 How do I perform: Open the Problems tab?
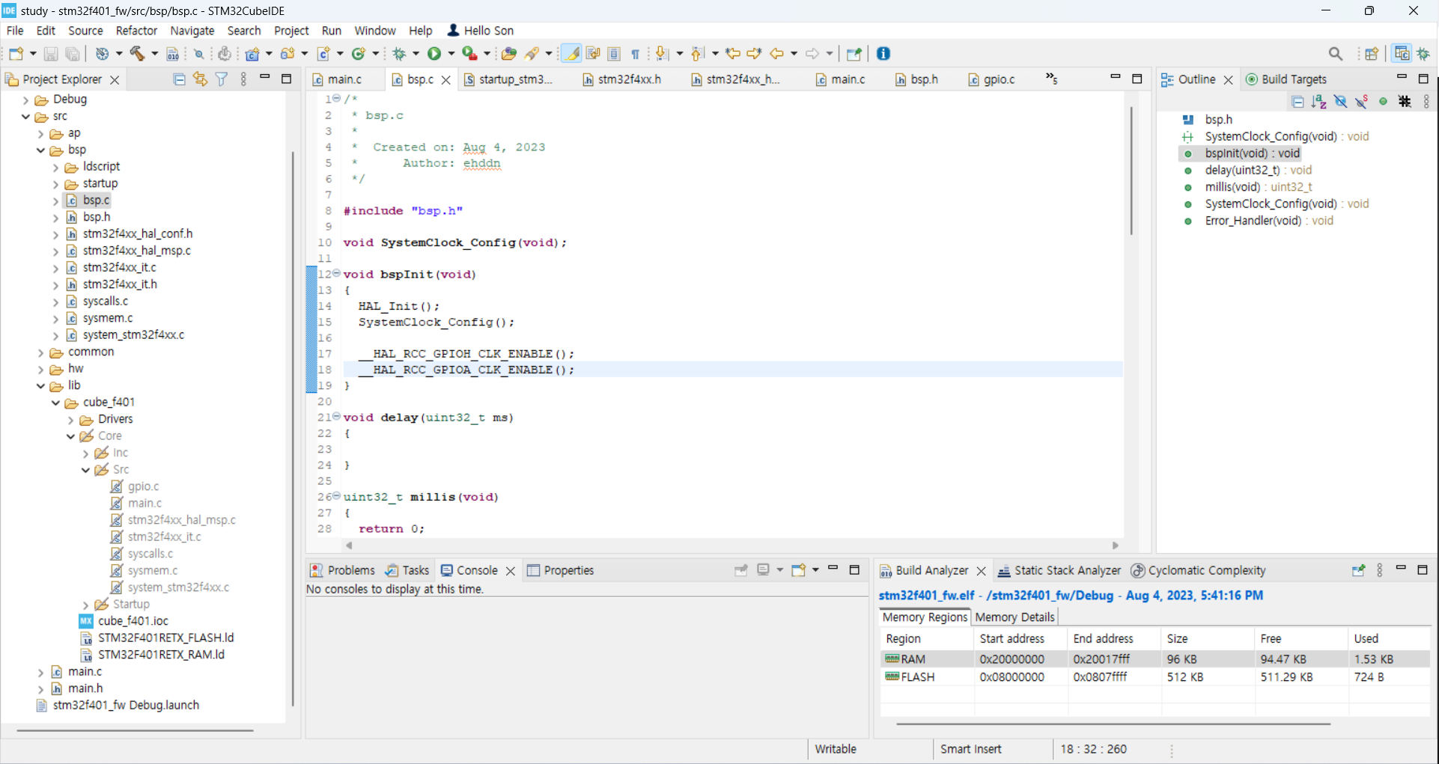click(x=342, y=570)
